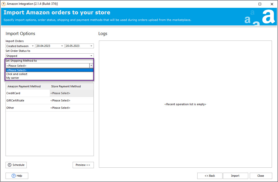The image size is (278, 182).
Task: Select the '<Please Select>' highlighted list option
Action: pos(16,70)
